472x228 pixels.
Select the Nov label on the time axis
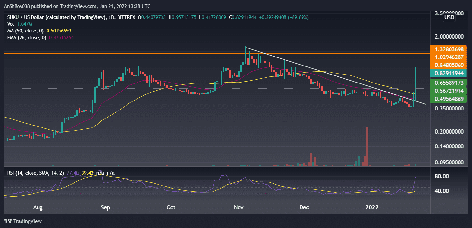click(239, 207)
